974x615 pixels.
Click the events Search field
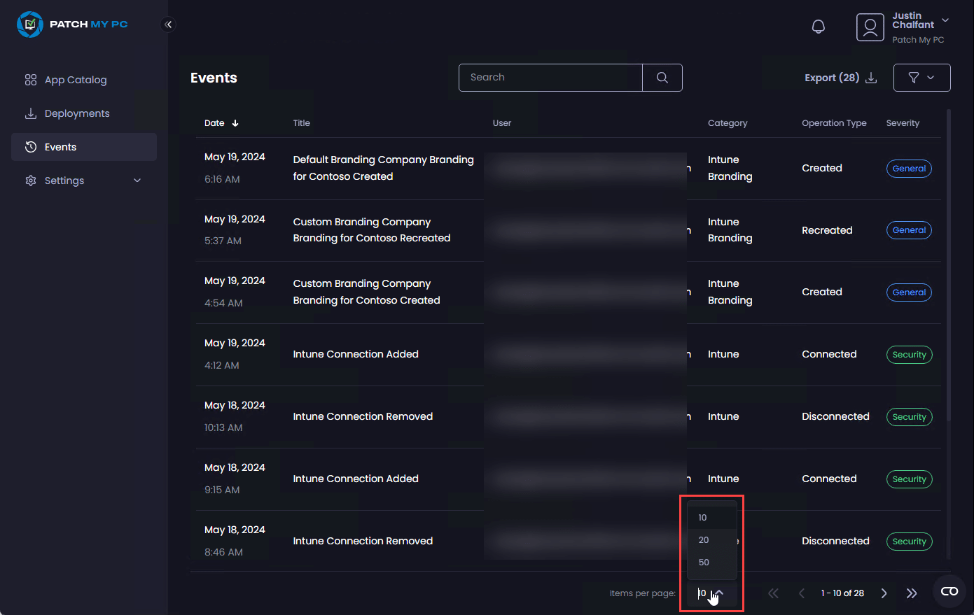pos(550,78)
